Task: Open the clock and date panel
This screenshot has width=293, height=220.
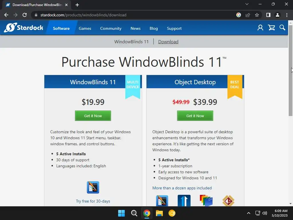Action: 280,213
